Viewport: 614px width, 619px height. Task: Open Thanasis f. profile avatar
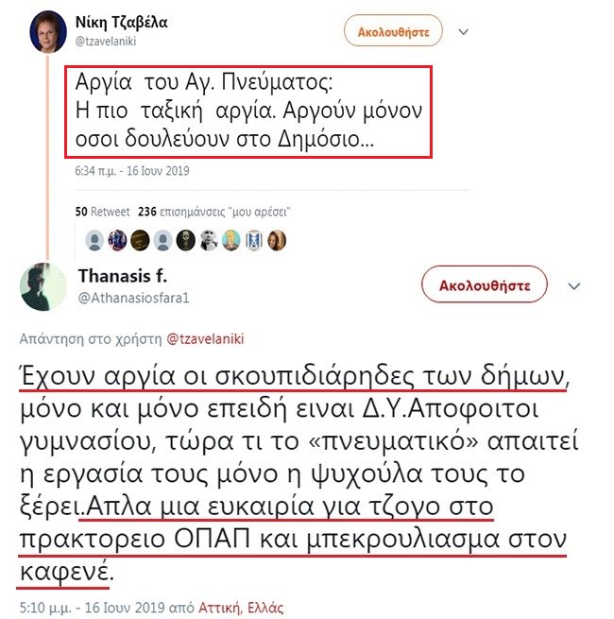[43, 286]
